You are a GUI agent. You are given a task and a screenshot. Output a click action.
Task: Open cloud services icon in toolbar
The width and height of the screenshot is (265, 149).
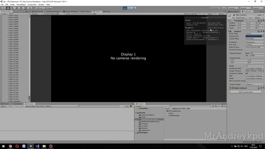coord(224,8)
